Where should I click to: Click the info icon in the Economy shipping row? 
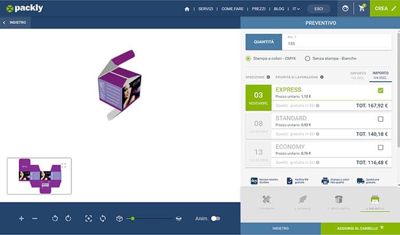[318, 163]
